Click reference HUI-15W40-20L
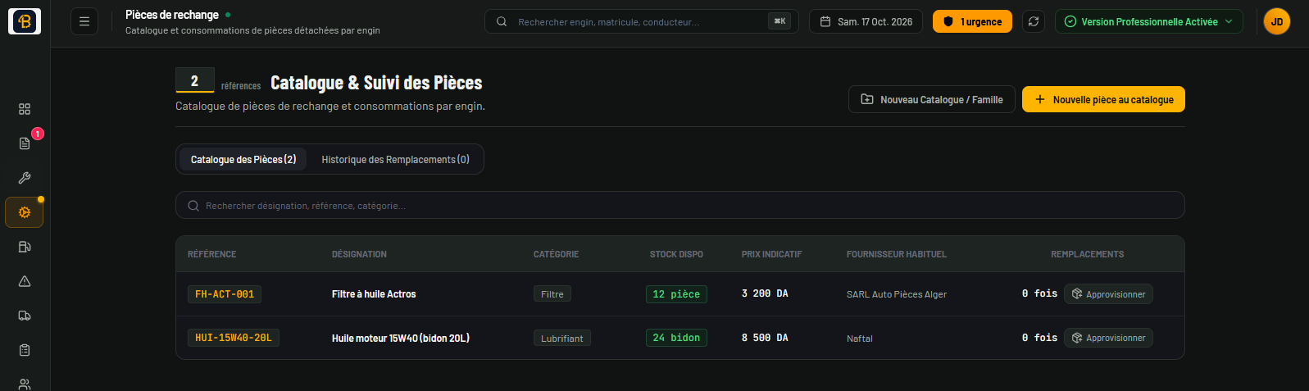1309x391 pixels. [234, 338]
